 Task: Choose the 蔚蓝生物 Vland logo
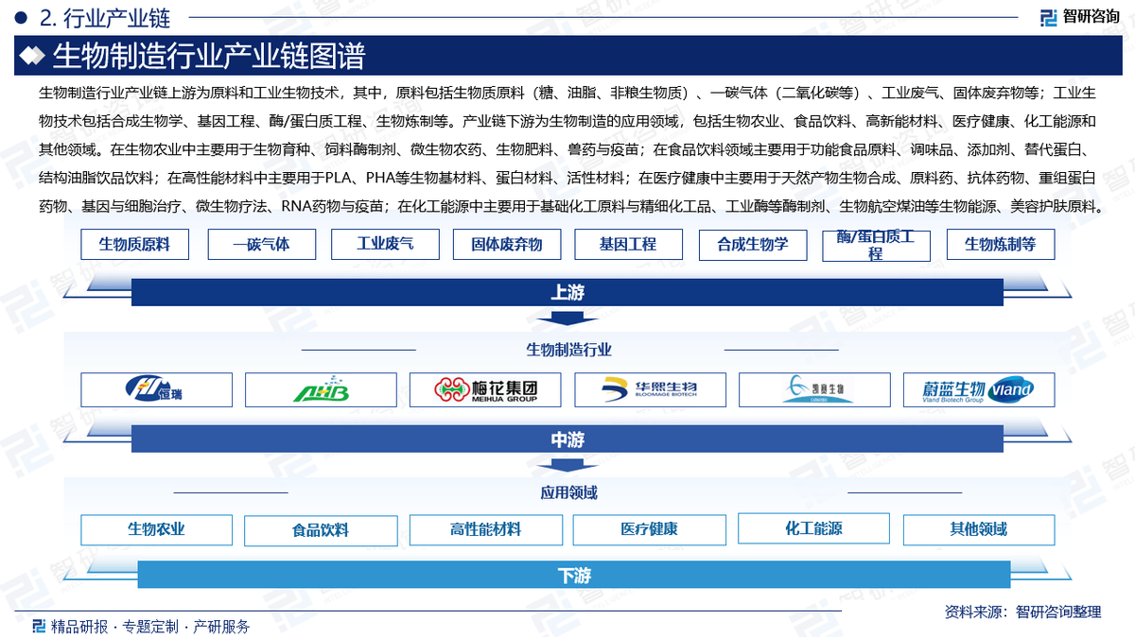pos(979,389)
